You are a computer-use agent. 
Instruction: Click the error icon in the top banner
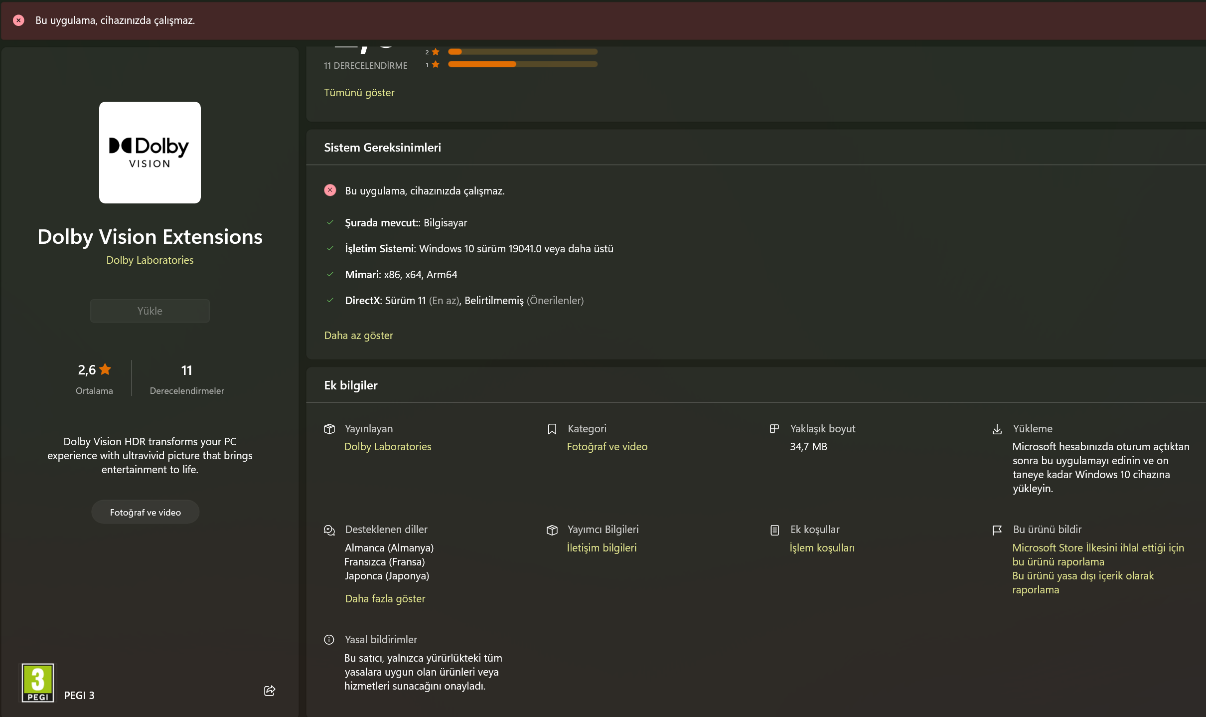tap(18, 20)
